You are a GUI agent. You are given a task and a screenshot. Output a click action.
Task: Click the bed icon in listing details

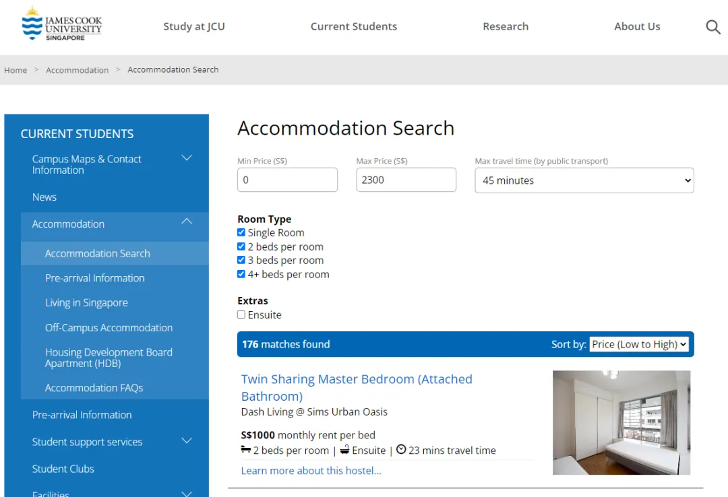(x=246, y=450)
